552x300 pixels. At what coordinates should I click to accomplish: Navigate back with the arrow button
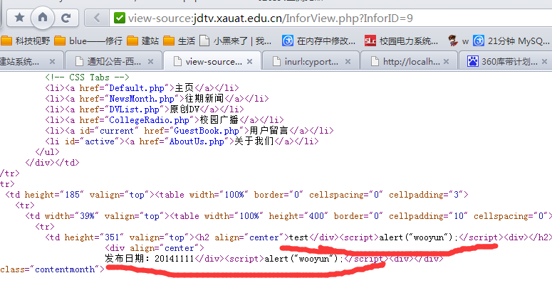[x=97, y=18]
